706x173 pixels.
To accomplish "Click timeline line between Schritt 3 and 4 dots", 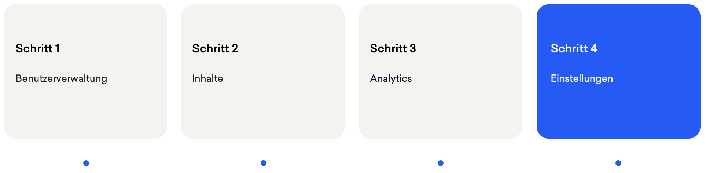I will [x=530, y=163].
